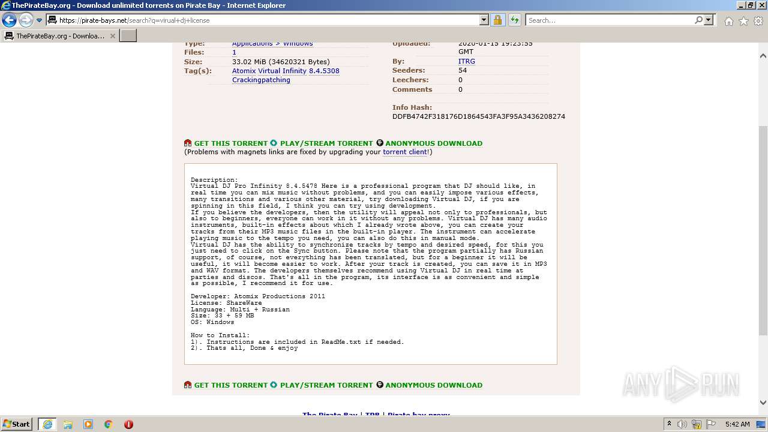768x432 pixels.
Task: Click the size text 33.02 MiB
Action: pos(281,62)
